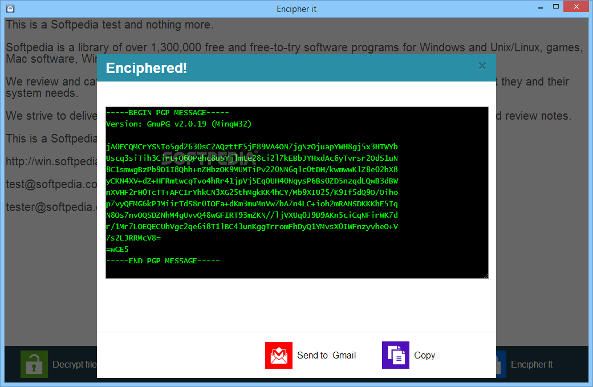Click "This is a Softpedia test and nothing more." text

[109, 25]
